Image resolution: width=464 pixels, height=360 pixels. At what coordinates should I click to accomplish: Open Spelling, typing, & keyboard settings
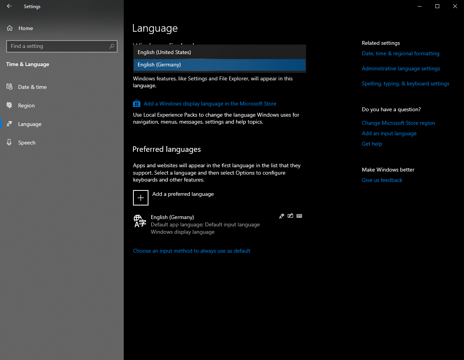click(x=406, y=83)
